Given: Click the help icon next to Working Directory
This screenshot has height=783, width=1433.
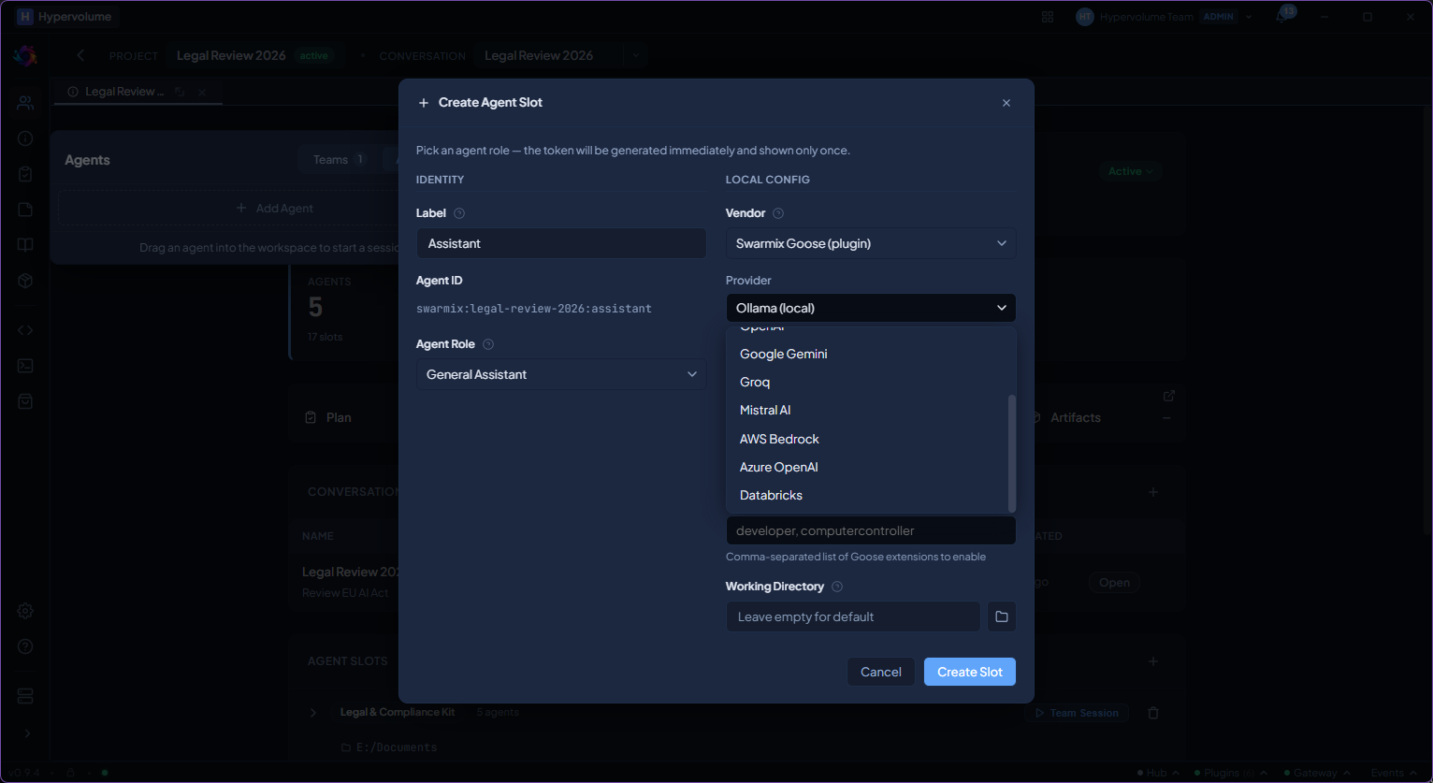Looking at the screenshot, I should pos(837,587).
